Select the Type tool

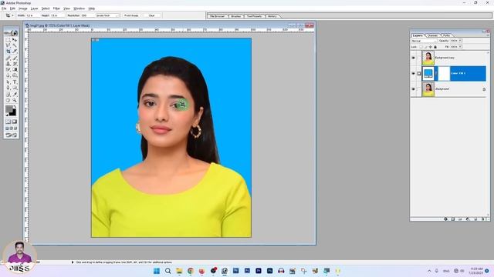coord(15,82)
